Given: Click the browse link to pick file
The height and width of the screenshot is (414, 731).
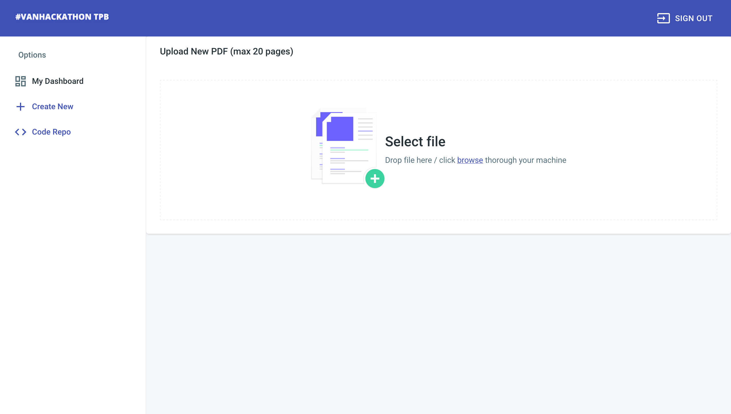Looking at the screenshot, I should tap(470, 160).
